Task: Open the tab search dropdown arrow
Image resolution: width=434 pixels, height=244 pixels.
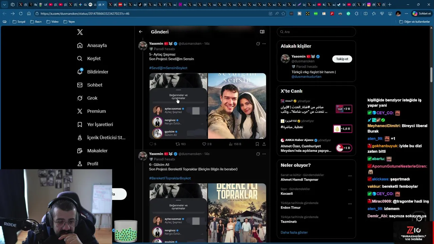Action: coord(4,5)
